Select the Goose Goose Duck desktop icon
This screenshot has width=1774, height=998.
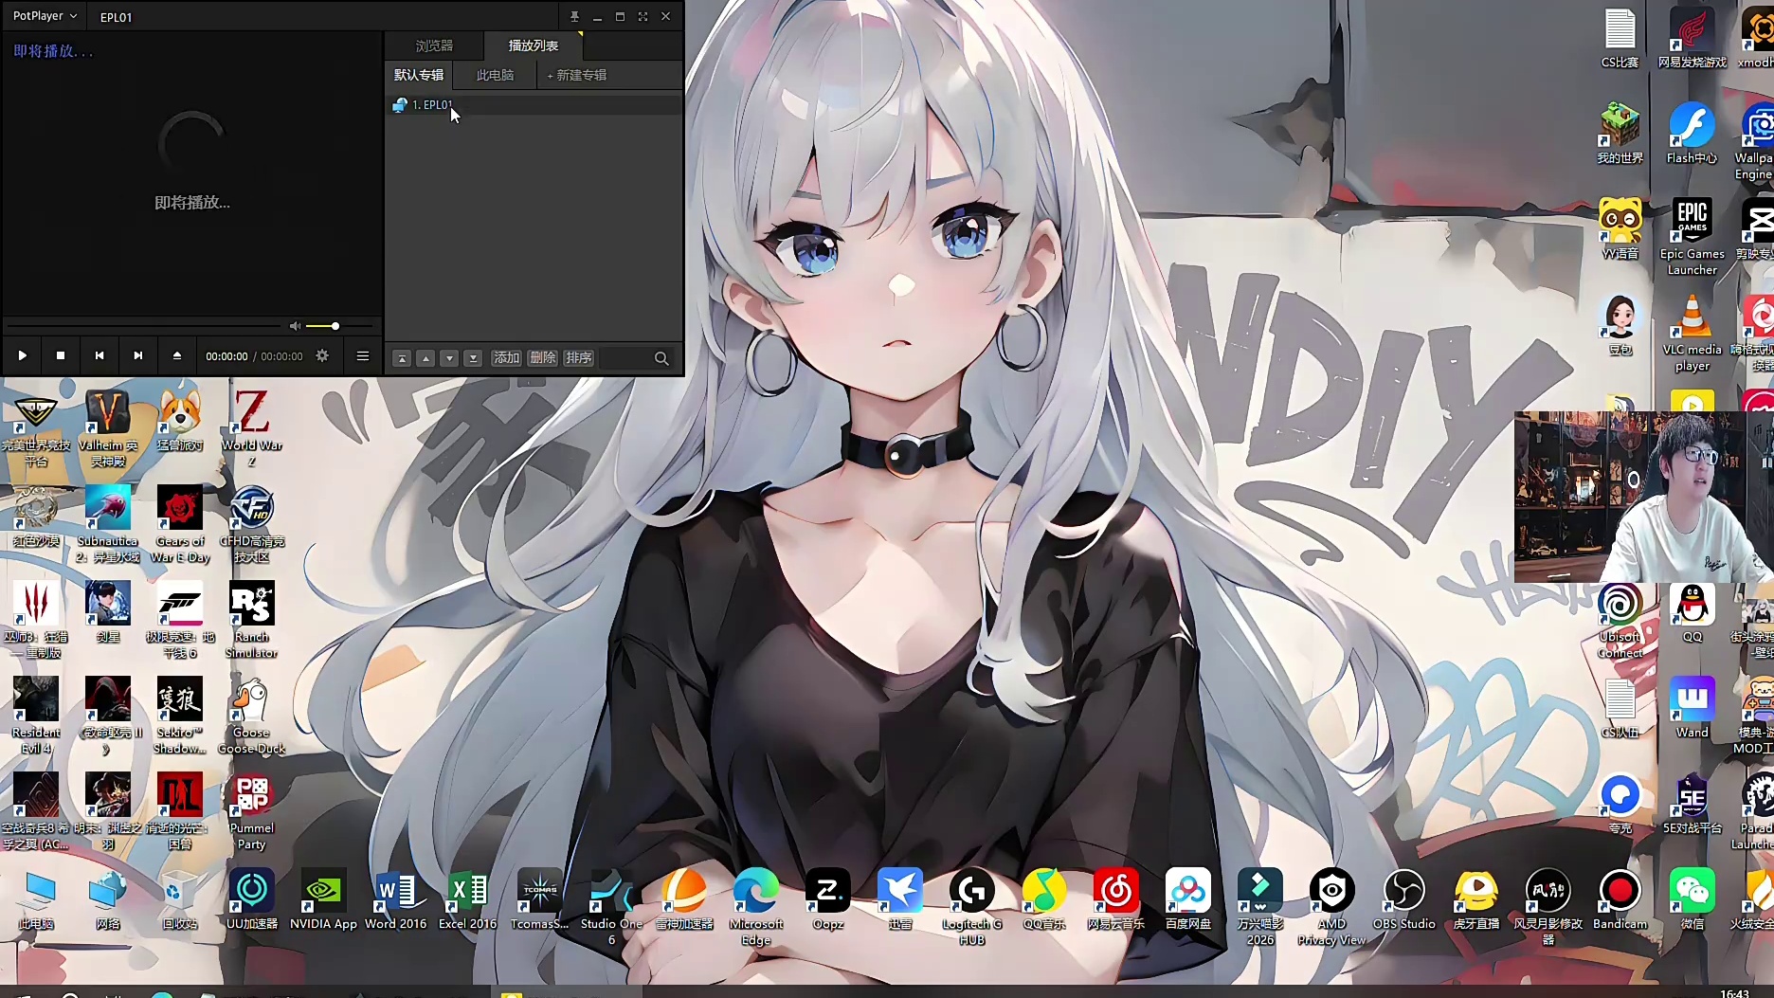tap(251, 716)
